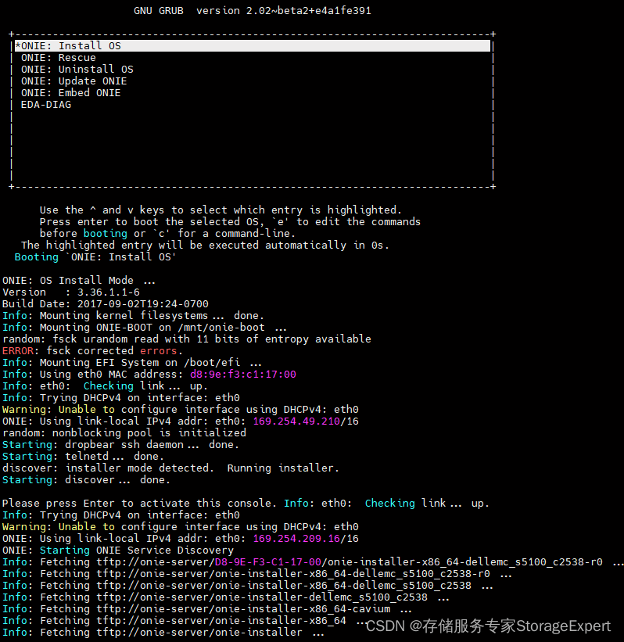Select the 'ONIE: Install OS' GRUB entry
Image resolution: width=624 pixels, height=642 pixels.
tap(253, 46)
